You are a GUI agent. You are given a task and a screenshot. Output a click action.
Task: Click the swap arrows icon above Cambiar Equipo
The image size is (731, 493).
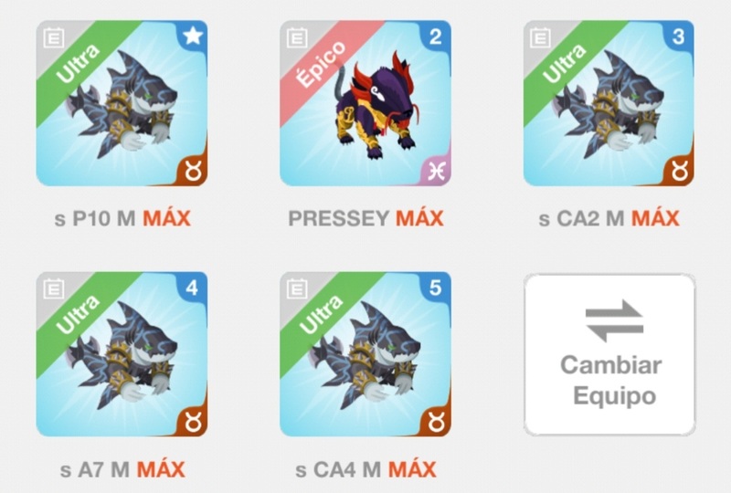pyautogui.click(x=614, y=321)
